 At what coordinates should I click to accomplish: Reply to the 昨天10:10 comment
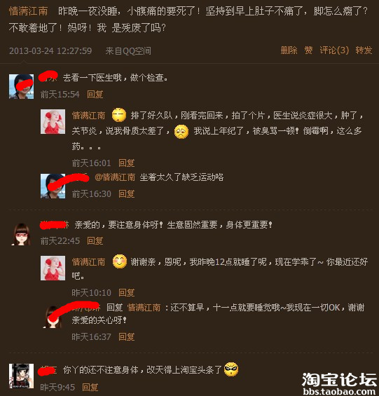[127, 293]
